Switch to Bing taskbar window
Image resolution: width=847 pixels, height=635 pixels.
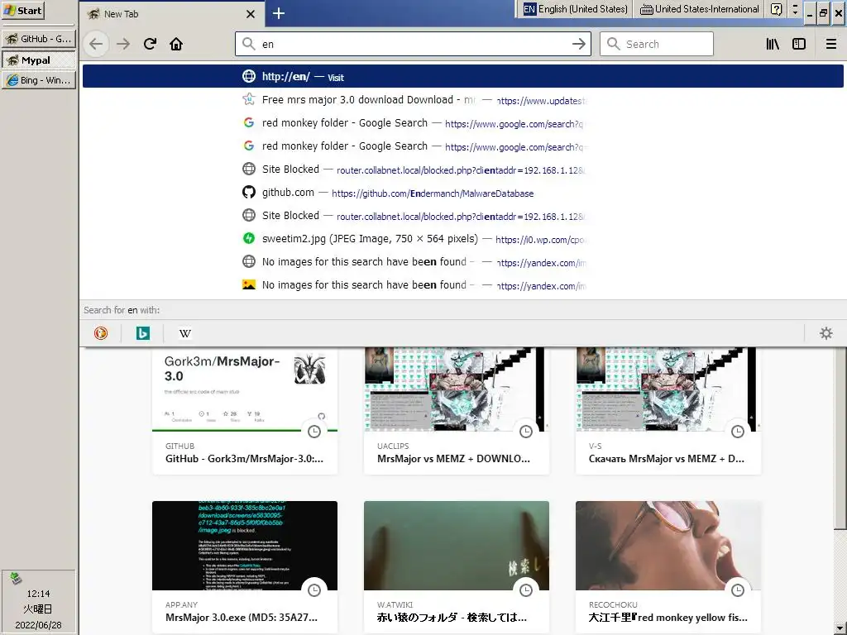pyautogui.click(x=38, y=80)
